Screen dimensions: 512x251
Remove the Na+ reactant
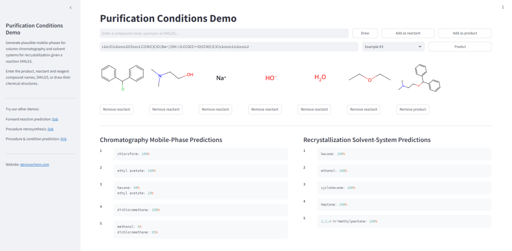pos(215,109)
